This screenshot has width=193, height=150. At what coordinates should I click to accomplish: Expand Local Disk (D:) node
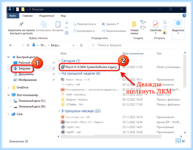11,107
